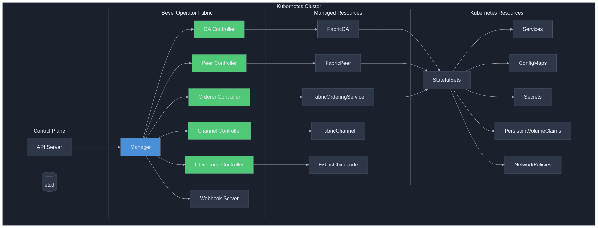Click the Peer Controller node
598x228 pixels.
[219, 63]
